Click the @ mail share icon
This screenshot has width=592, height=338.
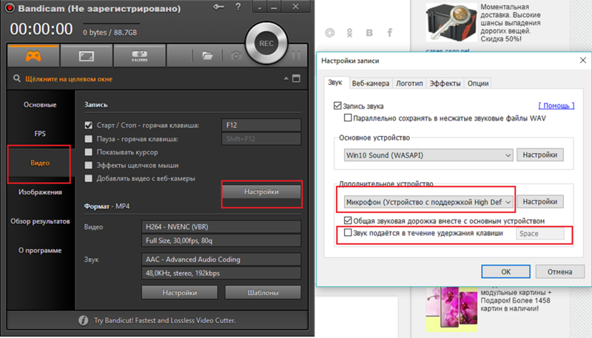(330, 33)
